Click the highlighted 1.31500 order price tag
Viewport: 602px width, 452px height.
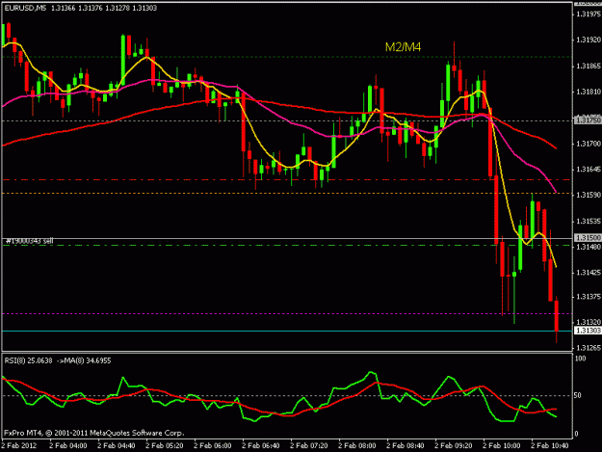point(589,238)
